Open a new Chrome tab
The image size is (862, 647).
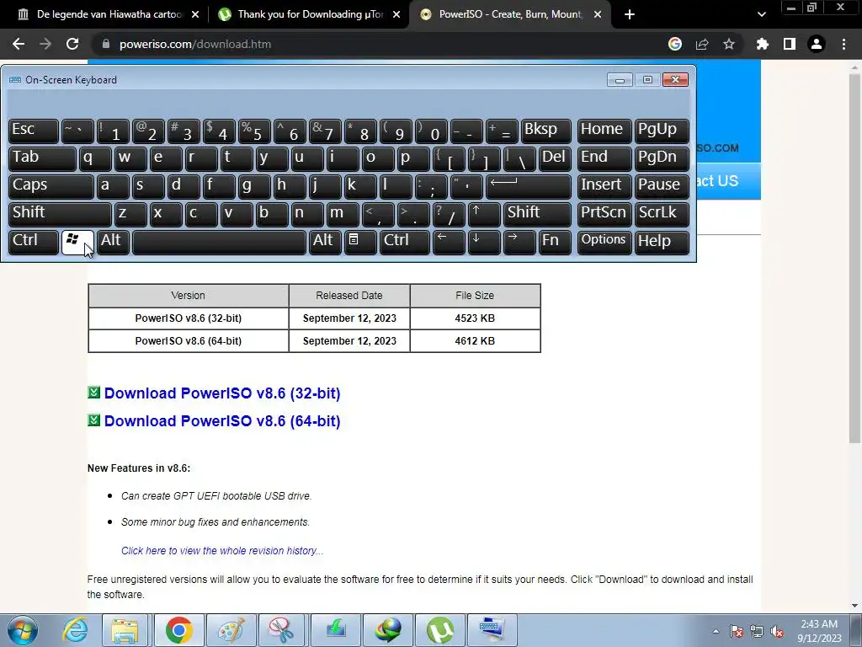point(630,14)
